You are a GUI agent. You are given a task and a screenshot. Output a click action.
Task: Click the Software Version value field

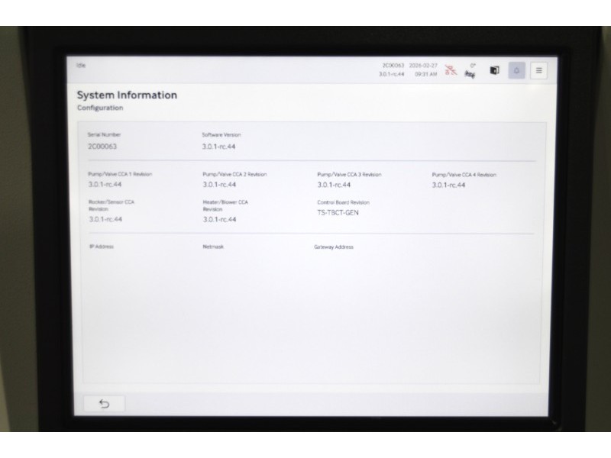[x=219, y=146]
